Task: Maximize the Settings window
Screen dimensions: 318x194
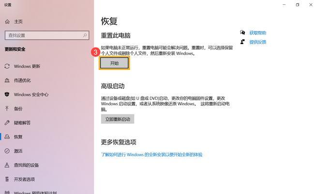Action: 298,5
